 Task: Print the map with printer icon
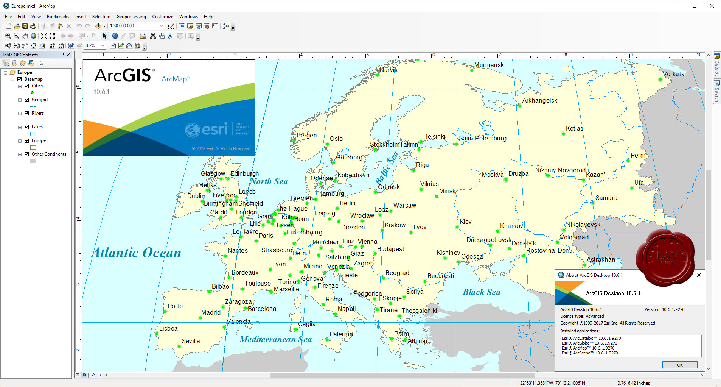pyautogui.click(x=33, y=26)
